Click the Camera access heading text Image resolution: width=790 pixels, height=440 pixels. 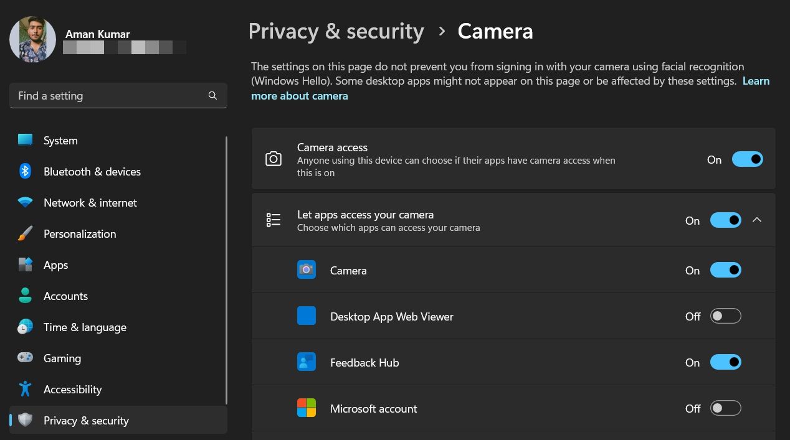(332, 147)
